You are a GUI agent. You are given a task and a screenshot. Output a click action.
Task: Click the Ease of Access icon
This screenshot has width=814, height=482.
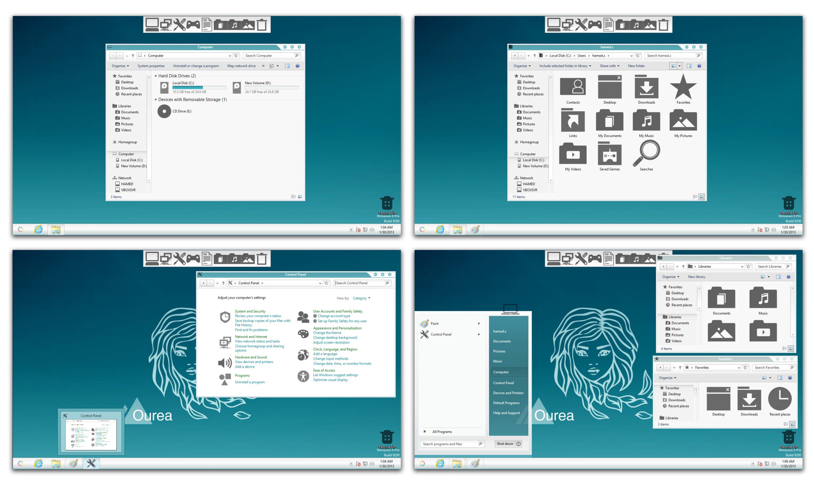(x=303, y=376)
